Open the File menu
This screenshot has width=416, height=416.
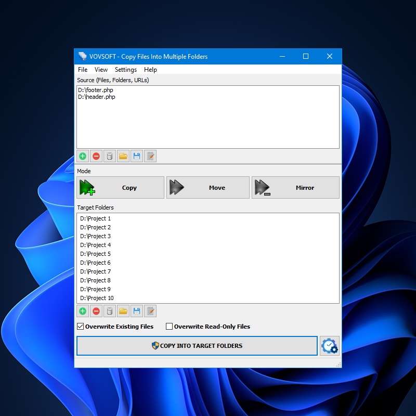click(x=83, y=69)
